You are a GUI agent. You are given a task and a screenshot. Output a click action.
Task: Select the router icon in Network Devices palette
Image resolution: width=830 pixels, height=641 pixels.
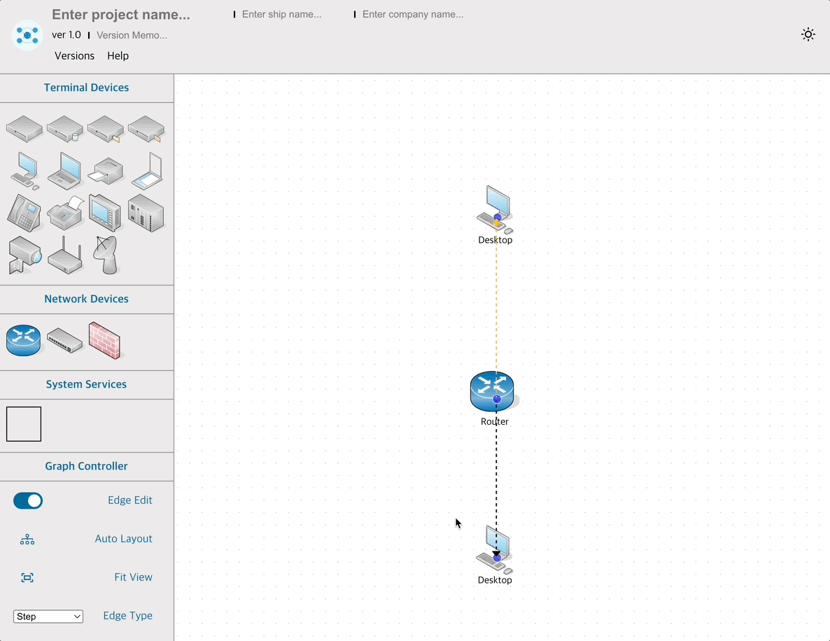click(x=24, y=341)
